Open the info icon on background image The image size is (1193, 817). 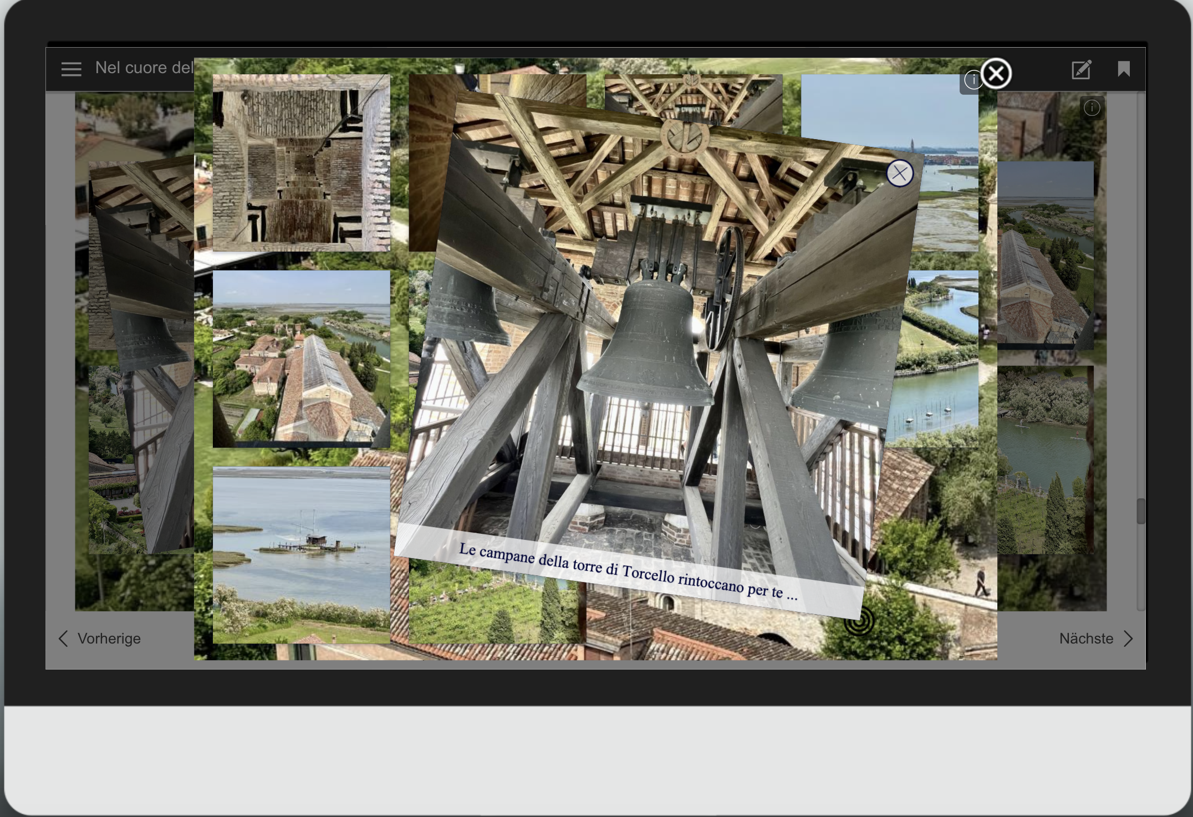click(1092, 108)
